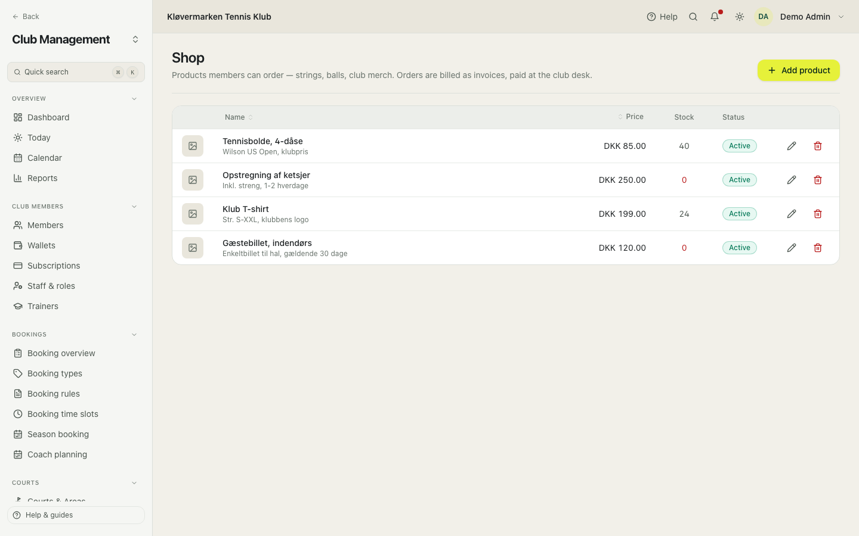
Task: Delete the Gæstebillet, indendørs product
Action: tap(818, 248)
